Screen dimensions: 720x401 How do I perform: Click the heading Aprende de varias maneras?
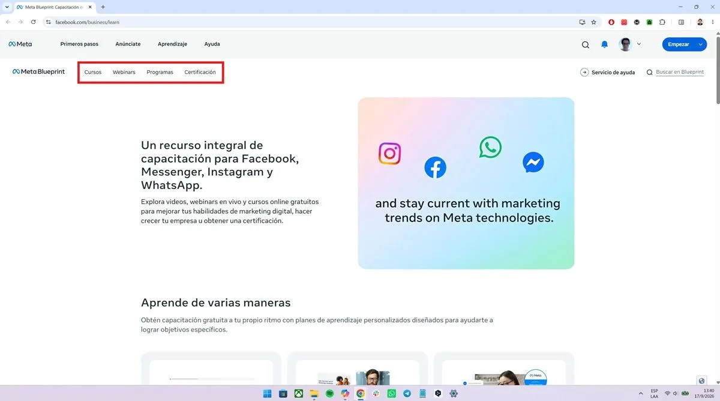pos(215,303)
